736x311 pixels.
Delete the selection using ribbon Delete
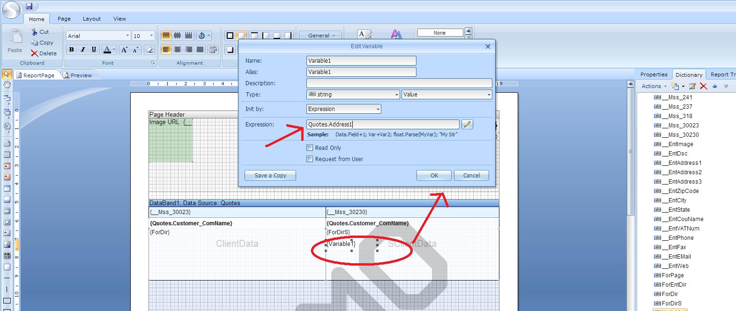coord(44,53)
